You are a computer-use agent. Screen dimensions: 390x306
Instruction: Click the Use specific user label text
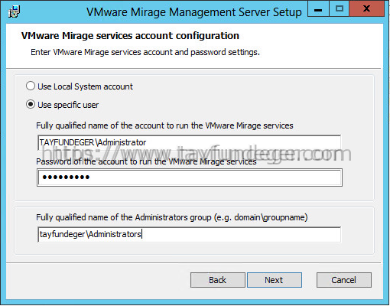68,105
